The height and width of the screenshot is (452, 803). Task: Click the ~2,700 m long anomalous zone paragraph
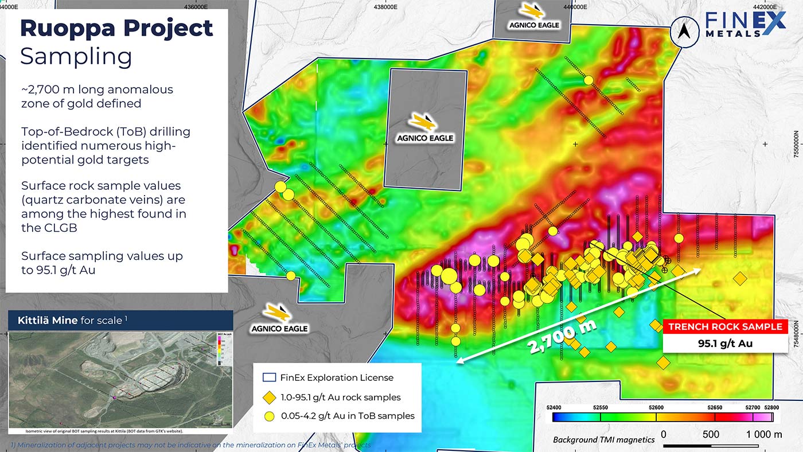(97, 96)
